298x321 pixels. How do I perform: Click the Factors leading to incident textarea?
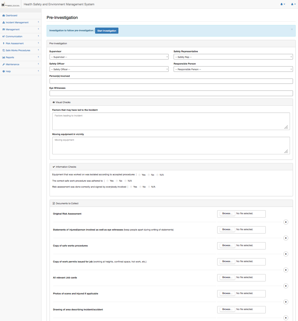tap(171, 121)
